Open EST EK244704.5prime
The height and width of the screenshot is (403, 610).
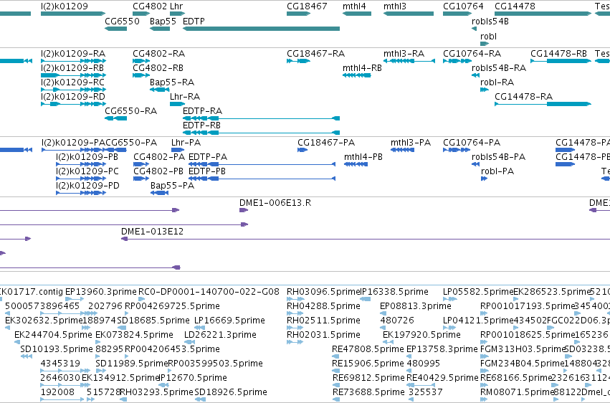53,335
